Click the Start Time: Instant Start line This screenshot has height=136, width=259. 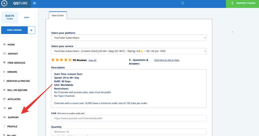click(68, 74)
